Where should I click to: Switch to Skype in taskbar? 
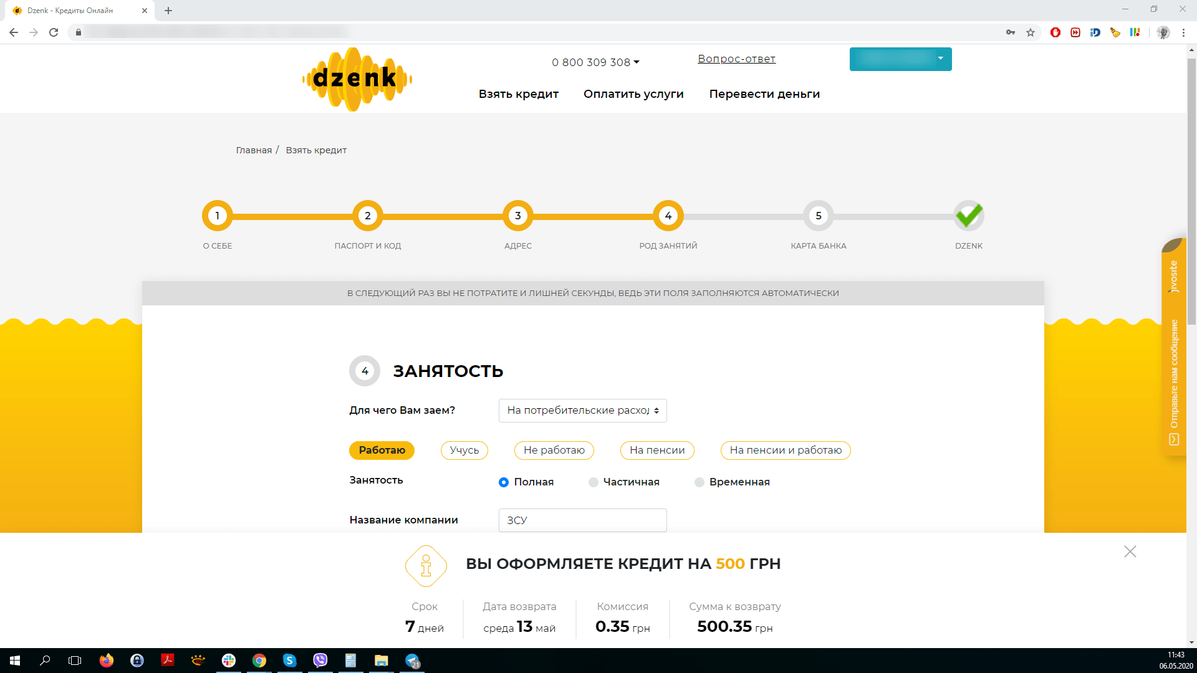coord(290,661)
